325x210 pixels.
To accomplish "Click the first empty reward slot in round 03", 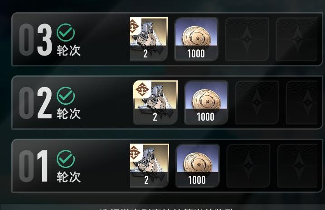I will [x=247, y=39].
